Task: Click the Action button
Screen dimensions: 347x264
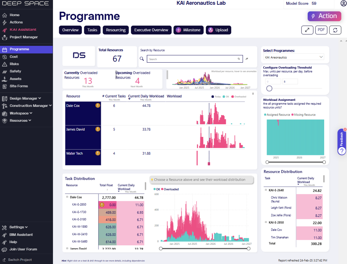Action: 324,16
